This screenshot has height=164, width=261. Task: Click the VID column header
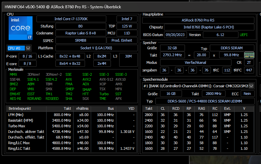click(x=127, y=108)
